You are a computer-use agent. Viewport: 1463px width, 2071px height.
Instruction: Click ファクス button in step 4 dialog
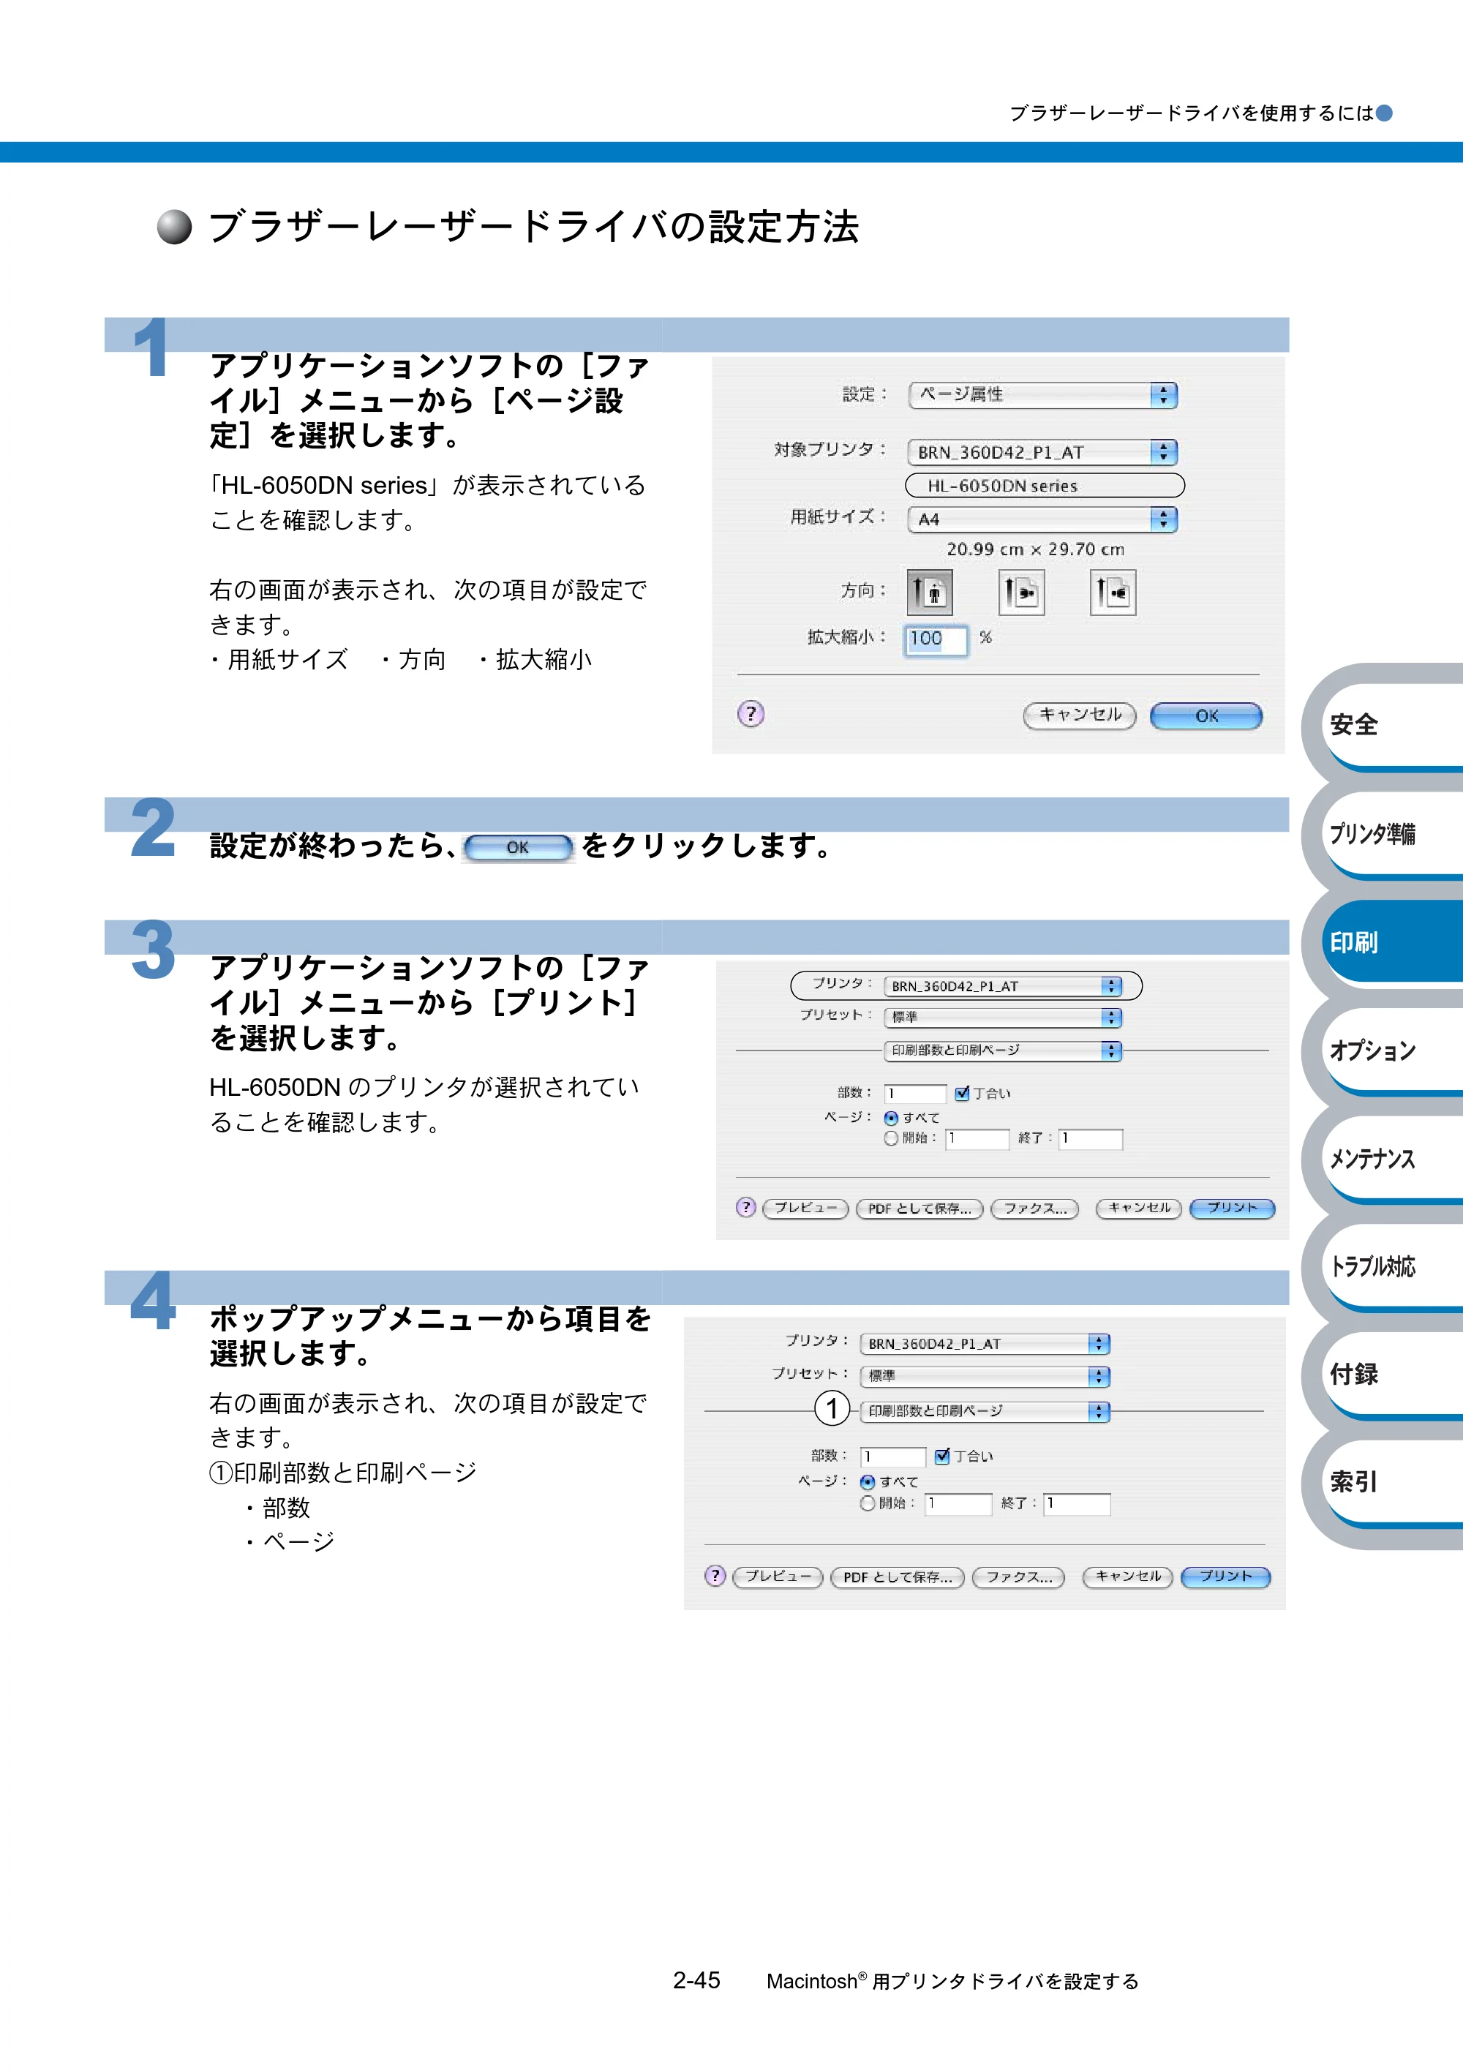pos(1018,1578)
